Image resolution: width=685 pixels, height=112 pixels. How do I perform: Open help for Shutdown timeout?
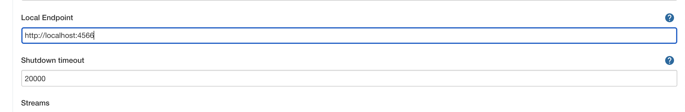pos(669,60)
